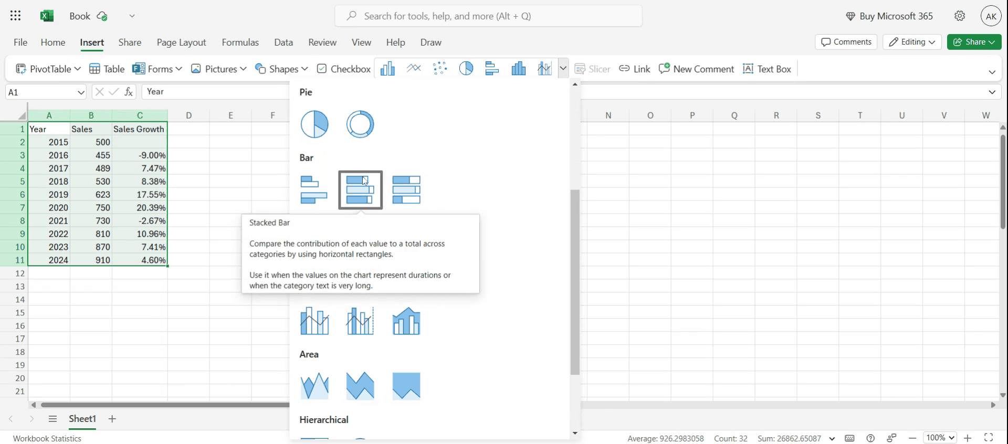Insert a bar chart from ribbon
Viewport: 1008px width, 444px height.
[x=492, y=69]
